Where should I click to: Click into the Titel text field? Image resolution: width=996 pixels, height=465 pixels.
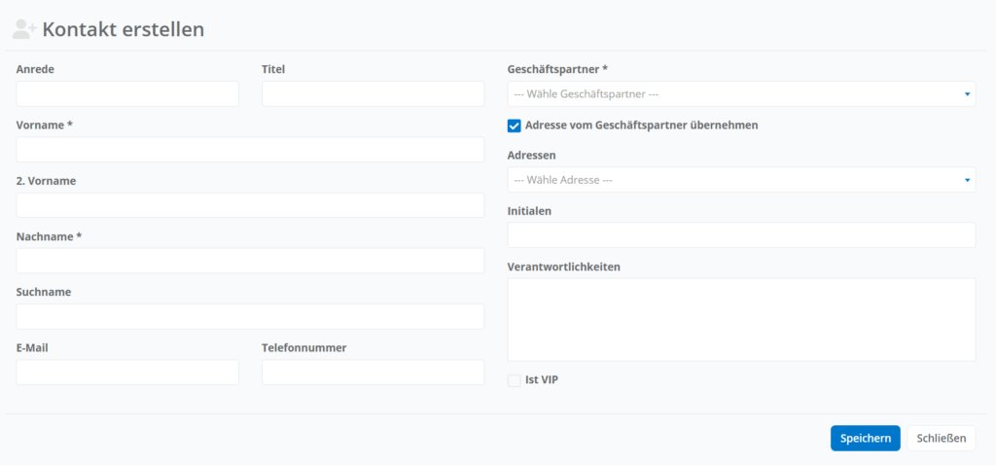[373, 94]
